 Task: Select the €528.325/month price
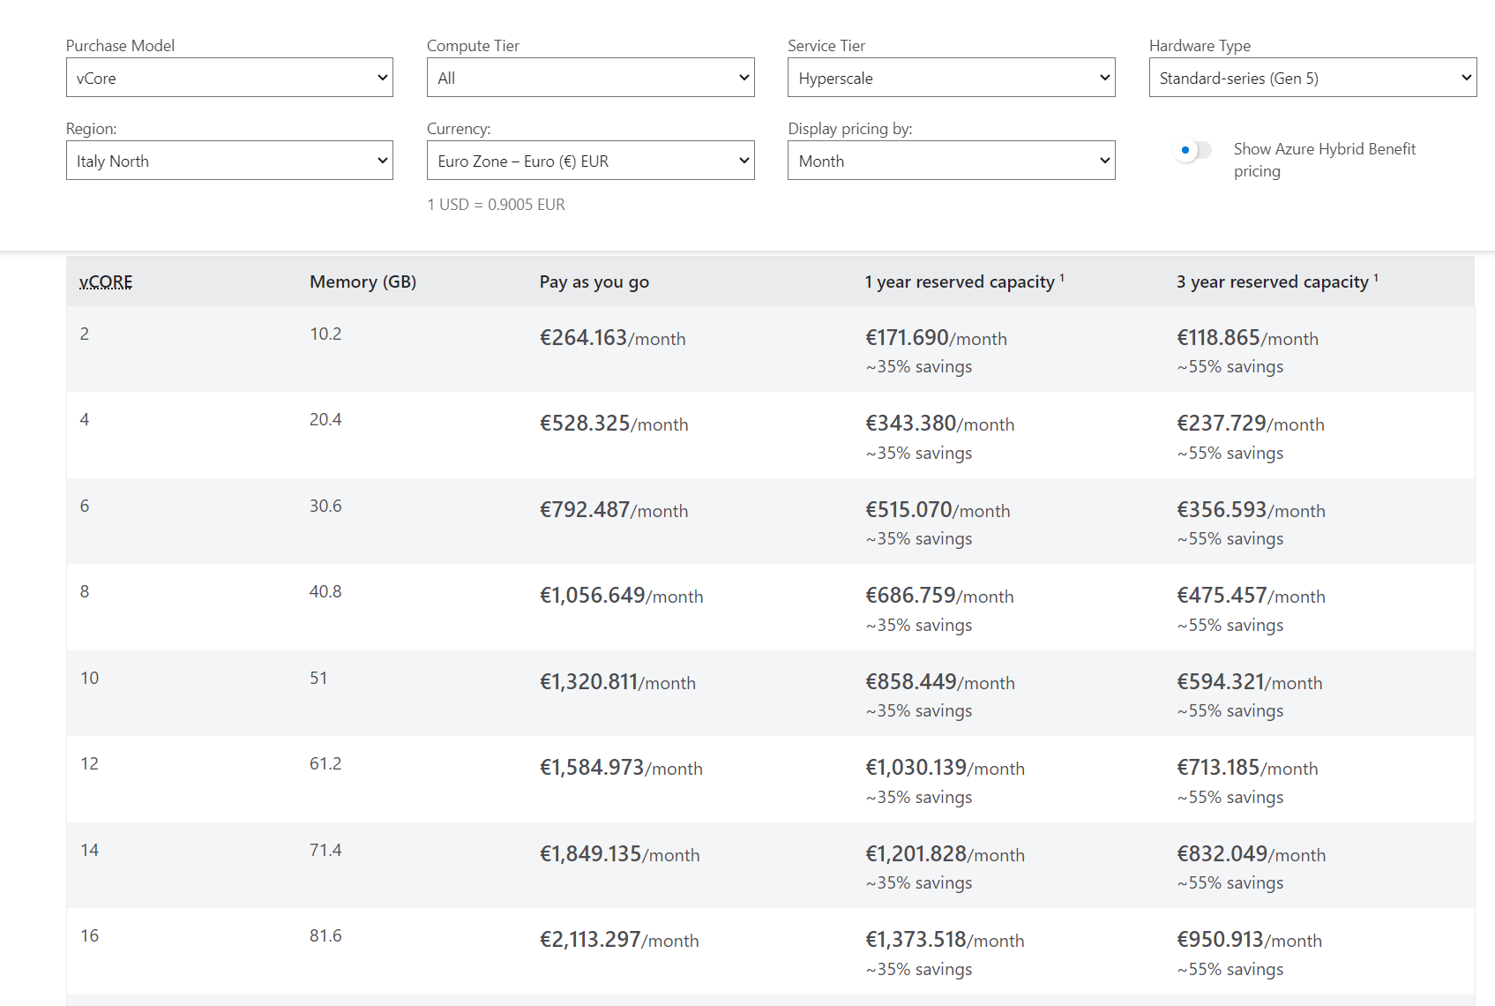[x=614, y=424]
